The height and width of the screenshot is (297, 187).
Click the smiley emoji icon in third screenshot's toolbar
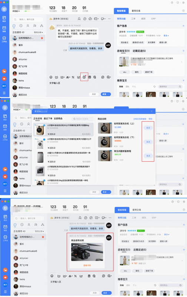(52, 276)
